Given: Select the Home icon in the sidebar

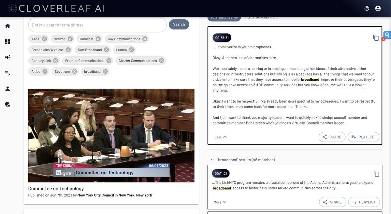Looking at the screenshot, I should tap(7, 25).
